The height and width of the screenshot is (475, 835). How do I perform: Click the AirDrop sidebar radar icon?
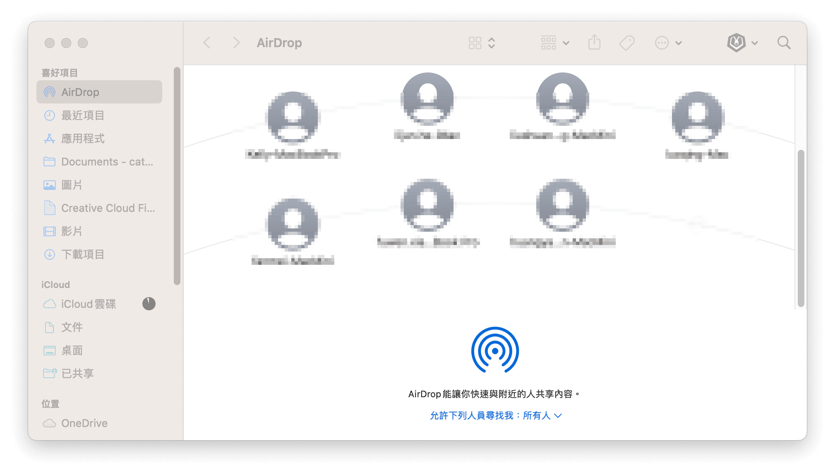(50, 92)
